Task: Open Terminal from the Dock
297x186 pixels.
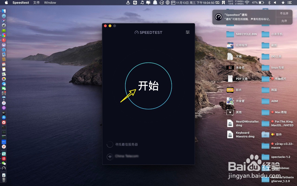Action: click(4, 127)
